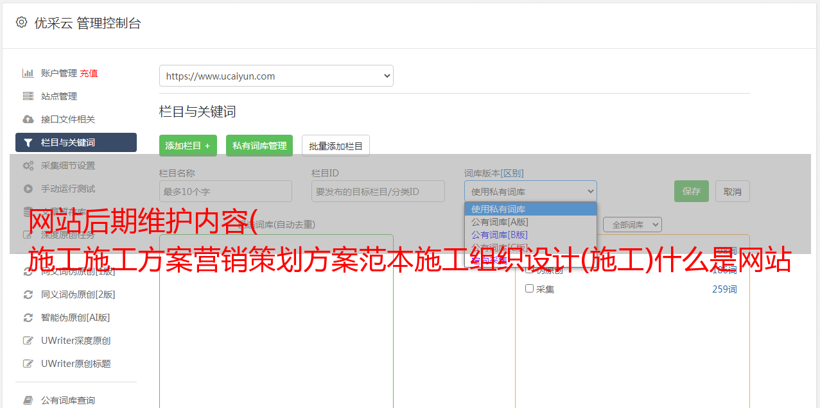Click the gears icon for 采集细节设置

pyautogui.click(x=28, y=166)
